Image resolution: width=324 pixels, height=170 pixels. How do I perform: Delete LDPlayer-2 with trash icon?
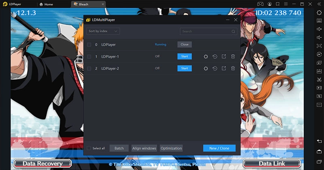[233, 68]
